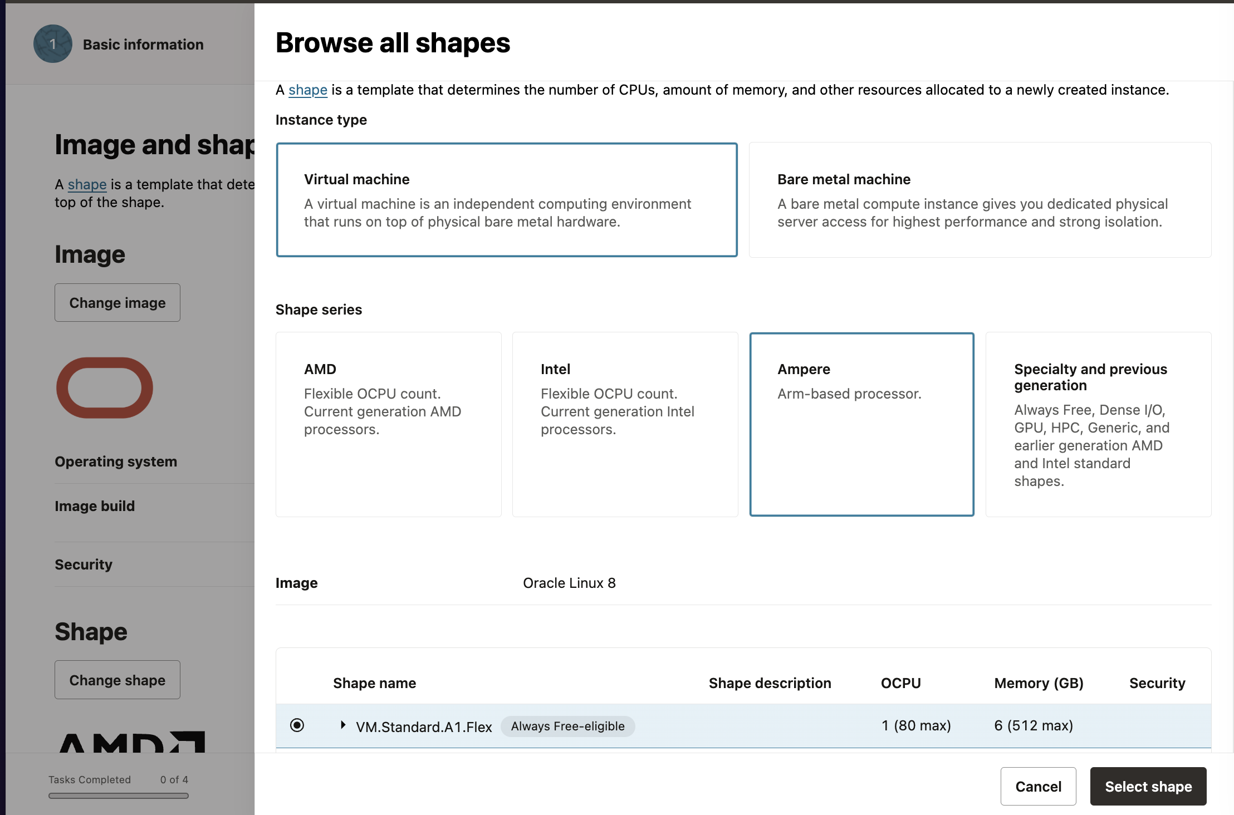The image size is (1234, 815).
Task: Click the Select shape button
Action: click(x=1148, y=786)
